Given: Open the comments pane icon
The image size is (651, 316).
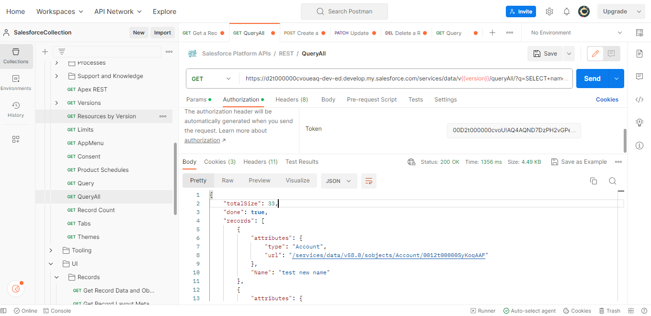Looking at the screenshot, I should point(640,77).
